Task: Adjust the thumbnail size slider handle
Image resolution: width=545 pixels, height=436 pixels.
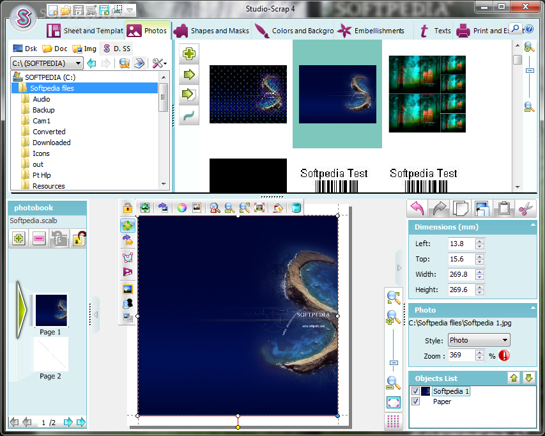Action: point(530,70)
